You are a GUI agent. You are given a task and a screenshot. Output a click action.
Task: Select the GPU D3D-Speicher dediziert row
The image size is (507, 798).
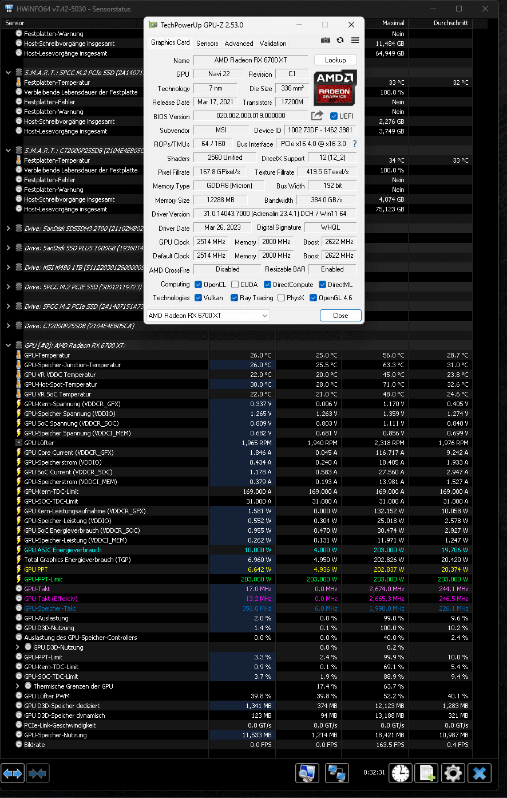coord(237,706)
